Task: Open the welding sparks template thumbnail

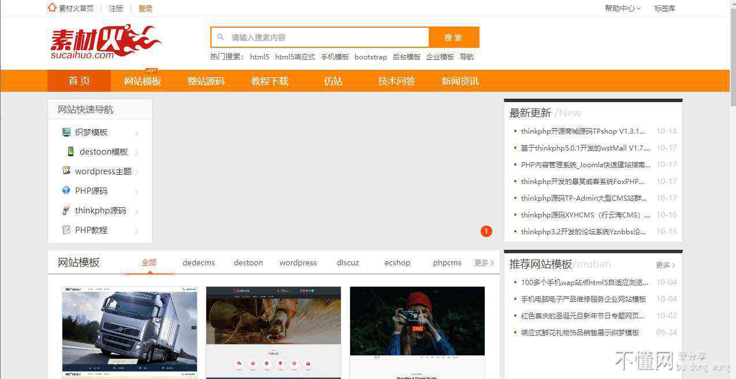Action: tap(273, 332)
